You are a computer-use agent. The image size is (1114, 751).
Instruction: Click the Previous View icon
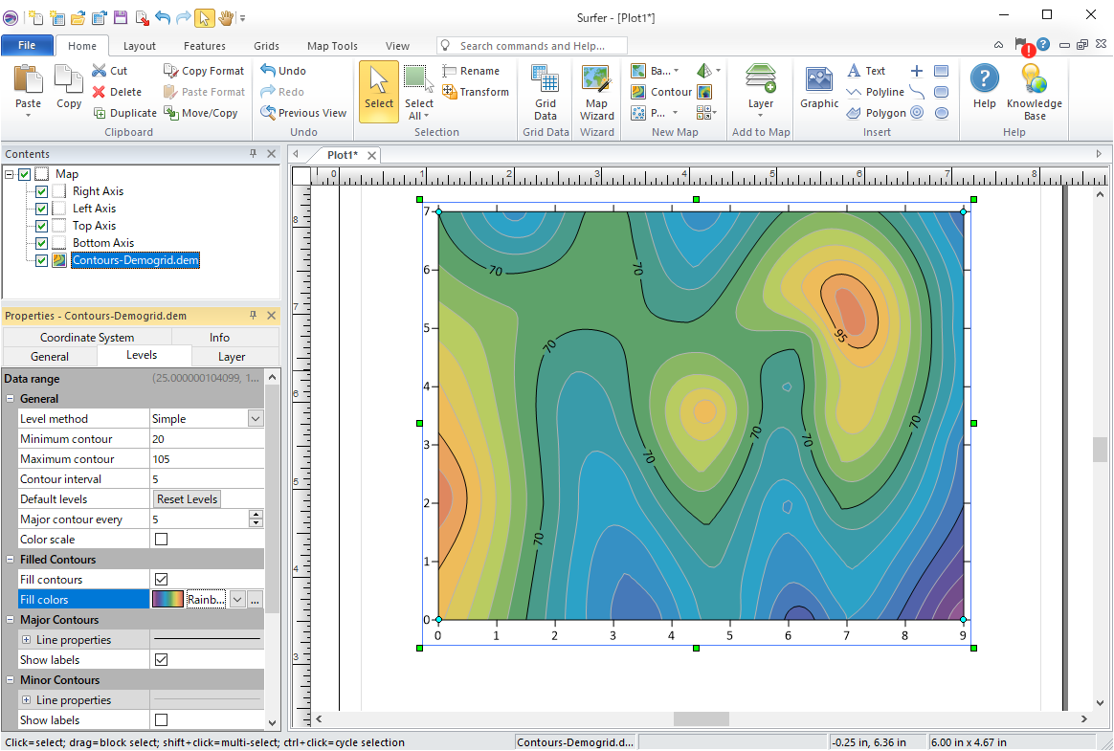pos(269,113)
